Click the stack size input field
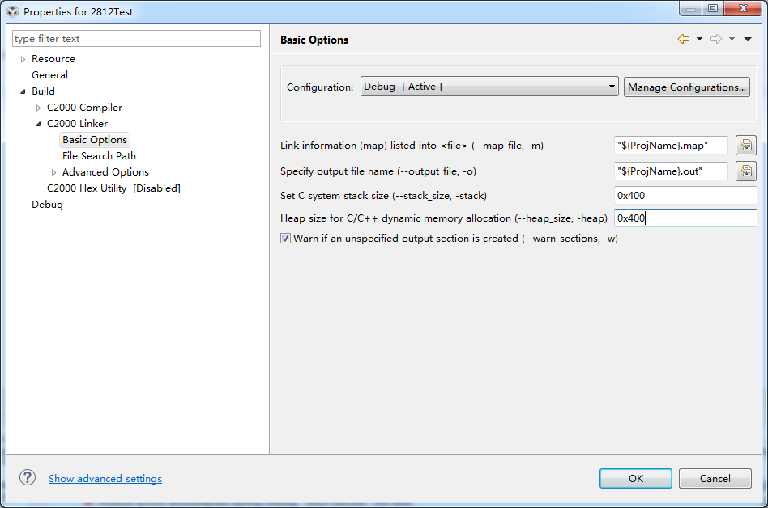 [x=685, y=196]
